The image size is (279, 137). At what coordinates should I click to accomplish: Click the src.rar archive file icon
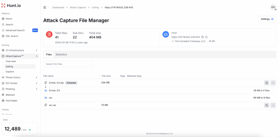46,105
